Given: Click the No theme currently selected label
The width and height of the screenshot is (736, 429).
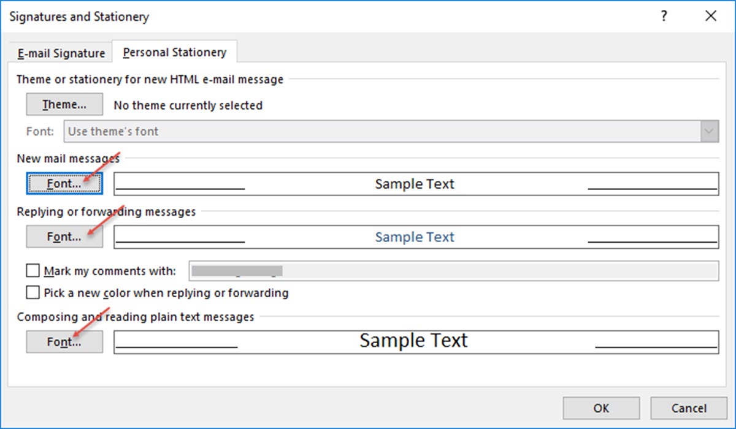Looking at the screenshot, I should point(188,105).
